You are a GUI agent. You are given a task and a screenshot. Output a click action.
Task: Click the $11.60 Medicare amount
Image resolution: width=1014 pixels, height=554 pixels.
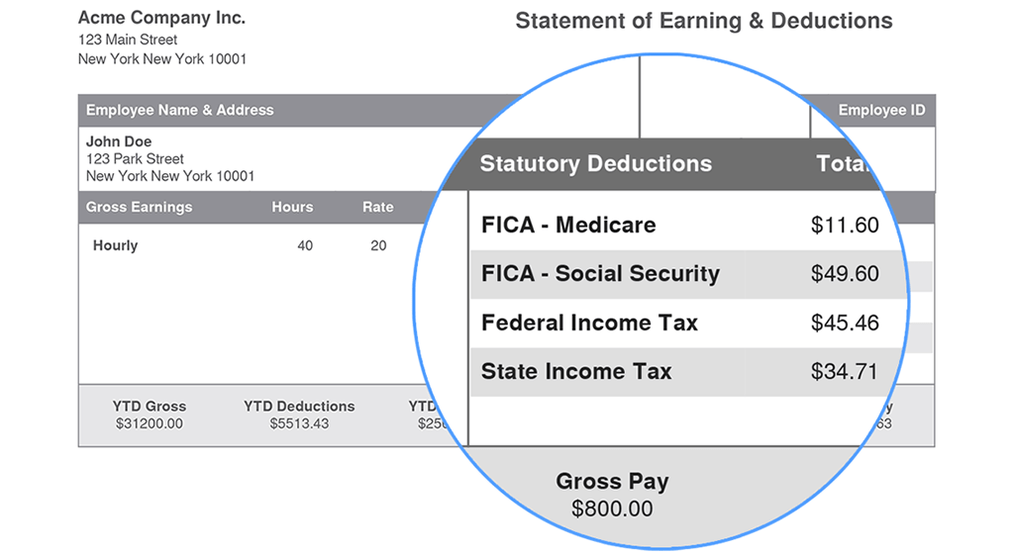click(845, 226)
